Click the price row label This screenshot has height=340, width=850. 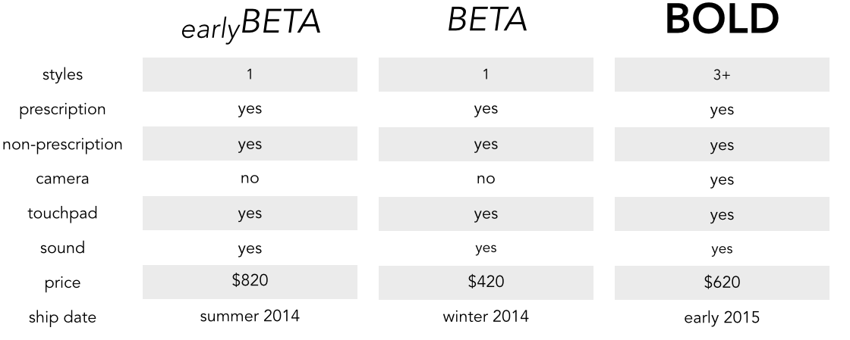tap(62, 283)
